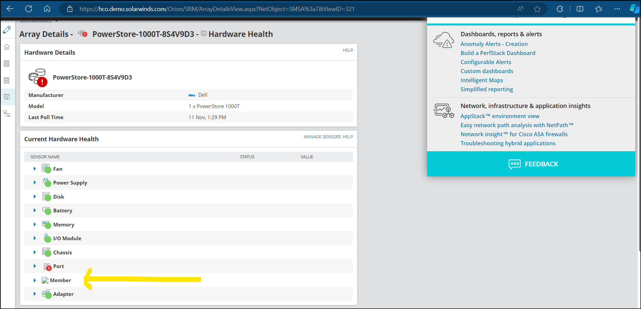Expand the Disk sensor row
641x309 pixels.
[35, 197]
